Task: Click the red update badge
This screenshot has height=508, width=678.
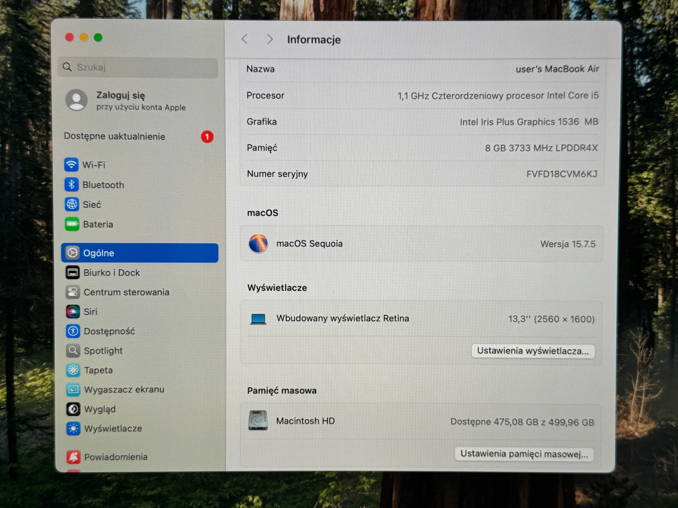Action: pyautogui.click(x=207, y=137)
